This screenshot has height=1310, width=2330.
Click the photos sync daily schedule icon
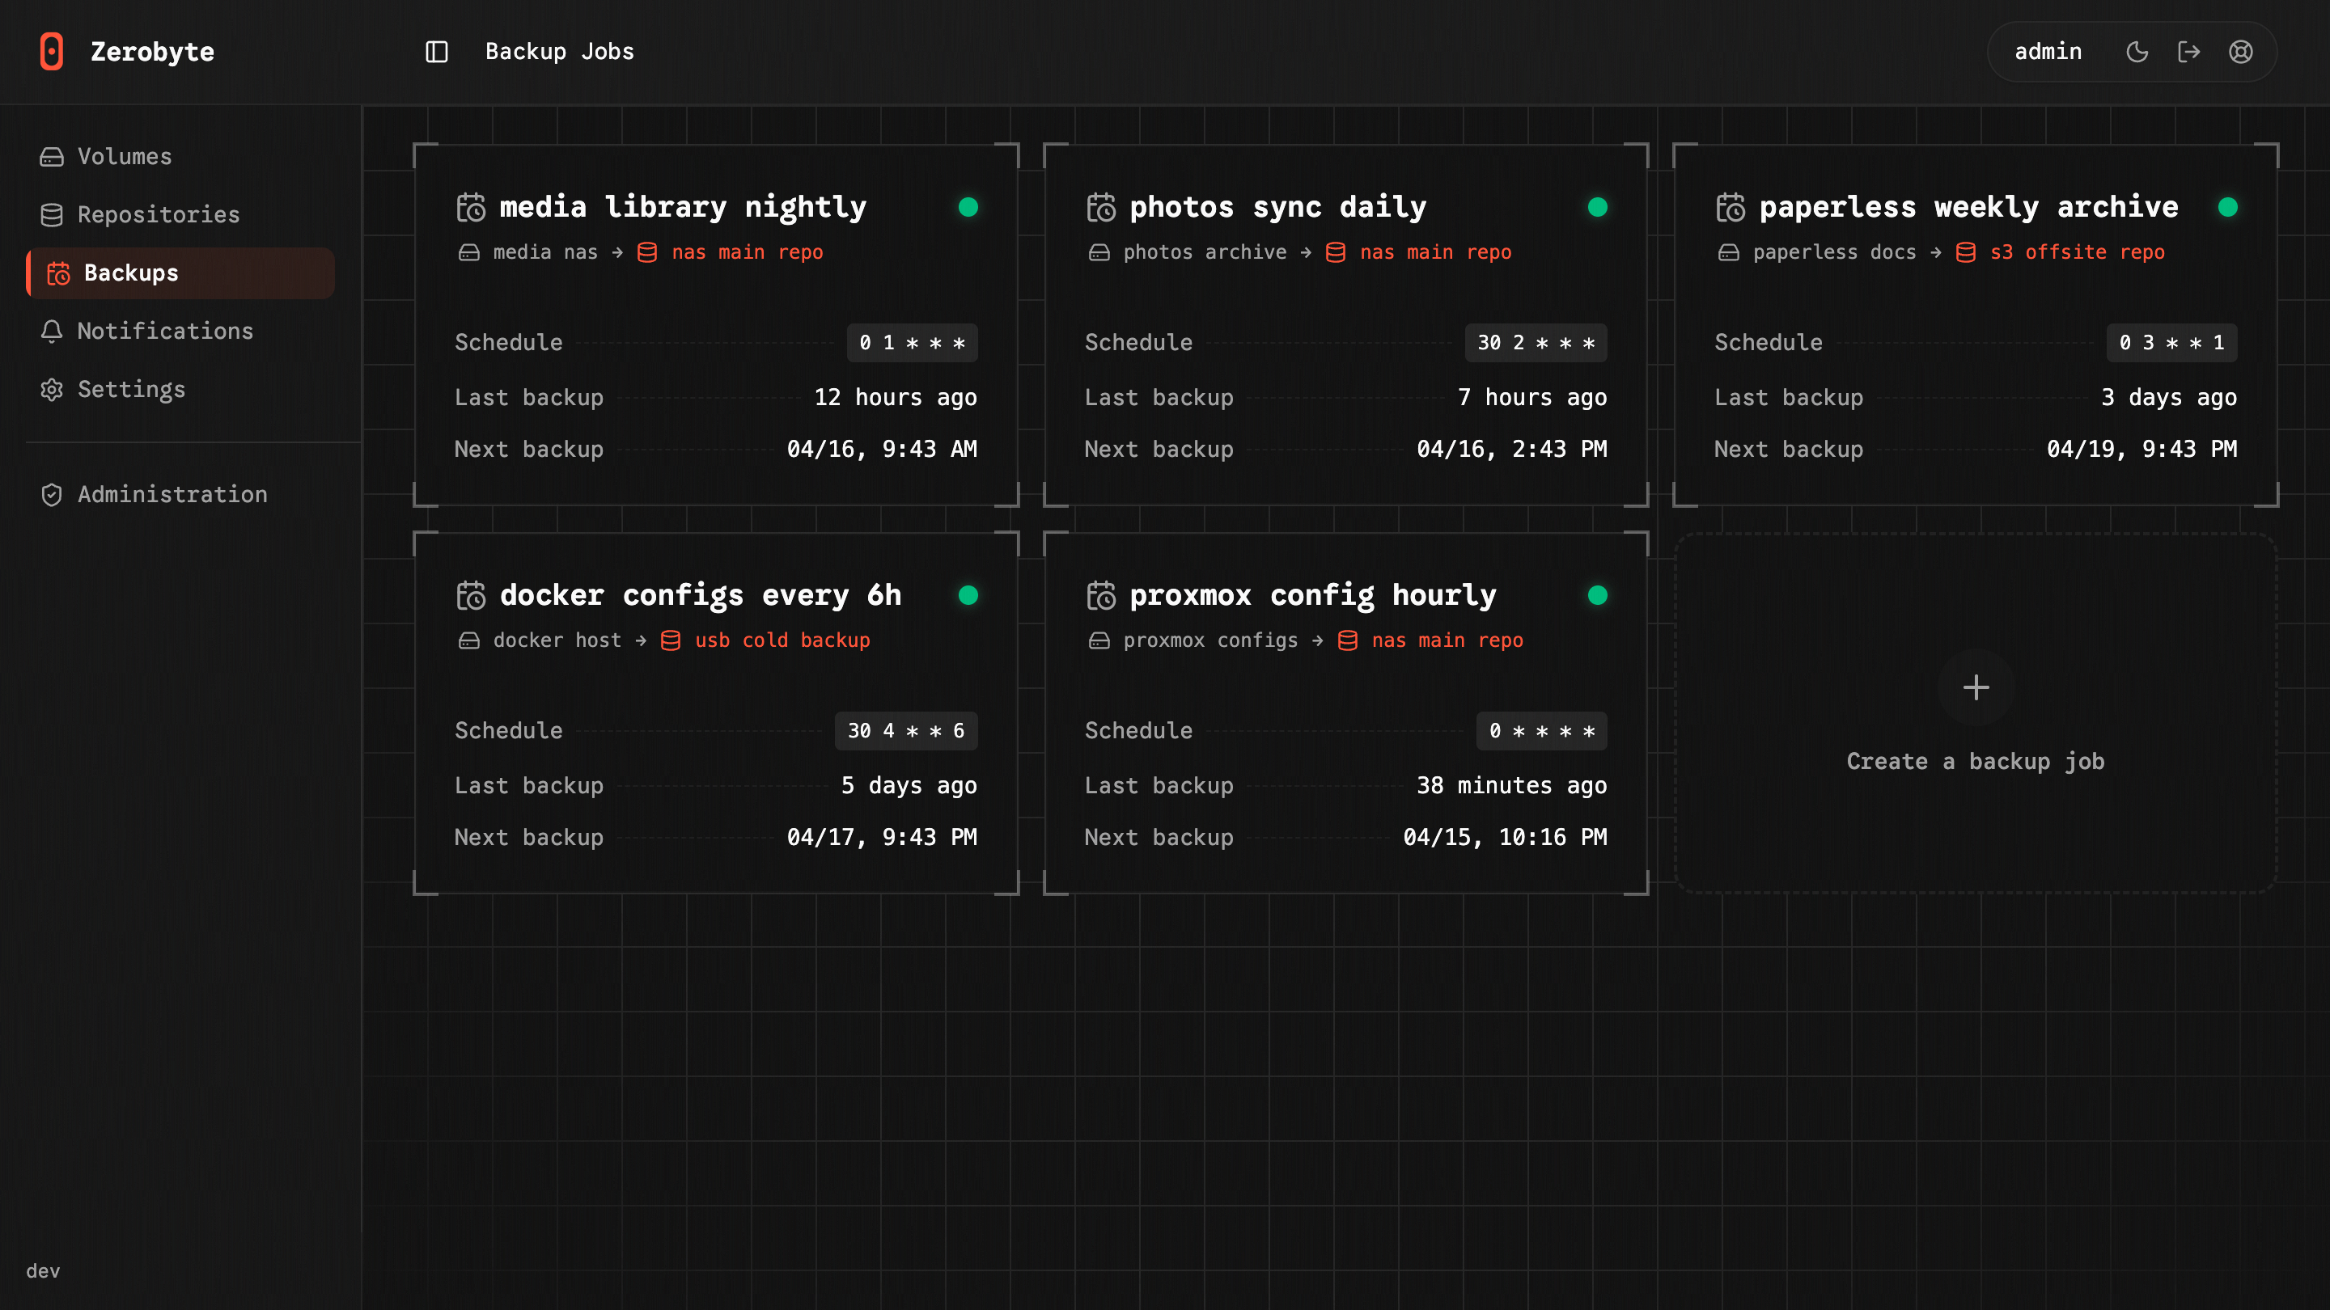point(1101,208)
